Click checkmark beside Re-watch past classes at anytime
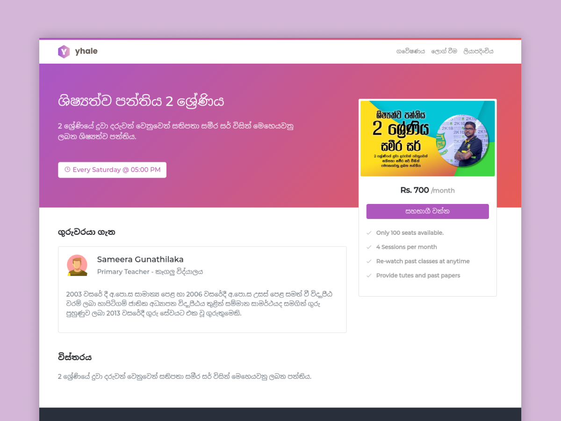561x421 pixels. click(369, 261)
